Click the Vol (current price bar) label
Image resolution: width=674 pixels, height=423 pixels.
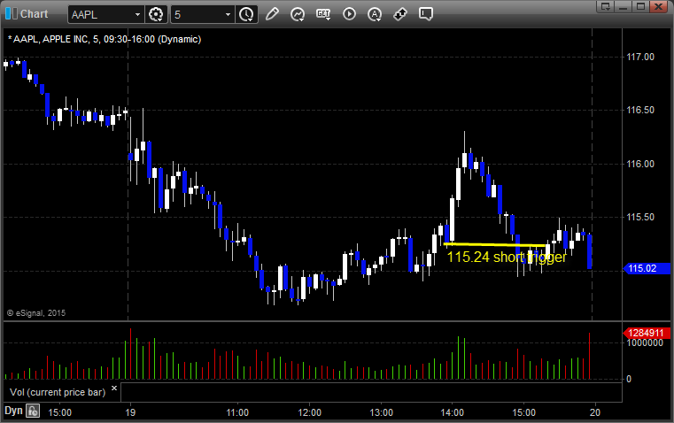58,392
